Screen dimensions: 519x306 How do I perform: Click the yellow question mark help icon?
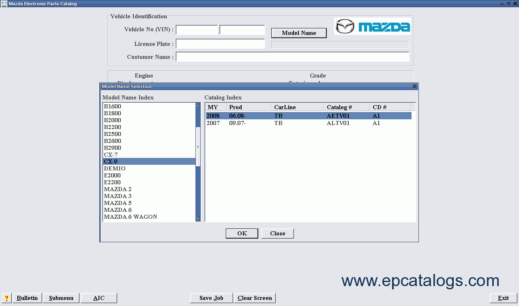coord(6,298)
